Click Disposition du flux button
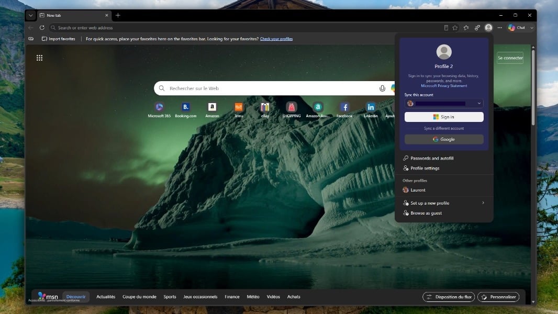Image resolution: width=558 pixels, height=314 pixels. 449,297
